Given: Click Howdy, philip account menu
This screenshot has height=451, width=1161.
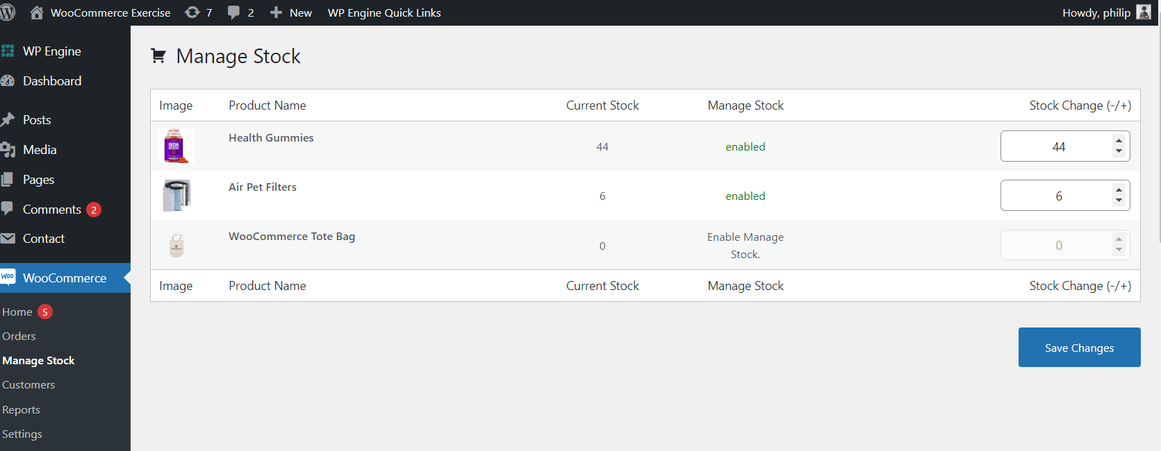Looking at the screenshot, I should pos(1107,12).
